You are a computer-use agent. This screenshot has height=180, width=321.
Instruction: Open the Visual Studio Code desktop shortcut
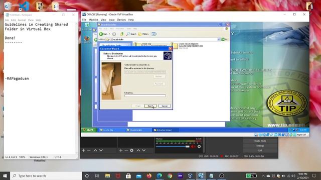[24, 6]
